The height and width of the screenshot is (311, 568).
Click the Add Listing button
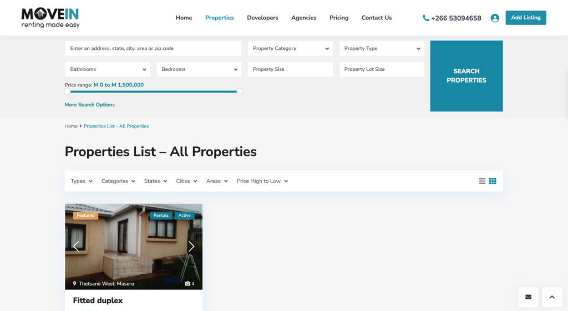(x=526, y=18)
